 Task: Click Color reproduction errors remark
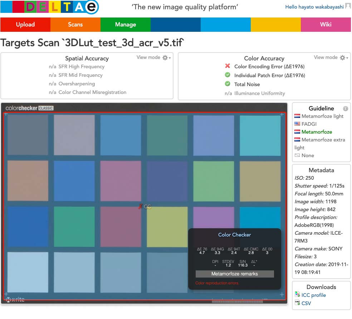tap(217, 283)
